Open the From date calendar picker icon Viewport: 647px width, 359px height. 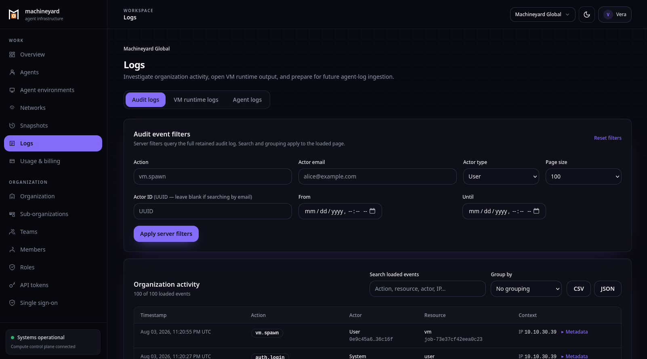pyautogui.click(x=372, y=211)
